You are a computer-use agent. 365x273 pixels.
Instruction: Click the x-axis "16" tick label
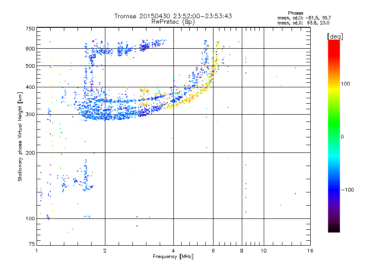point(310,251)
